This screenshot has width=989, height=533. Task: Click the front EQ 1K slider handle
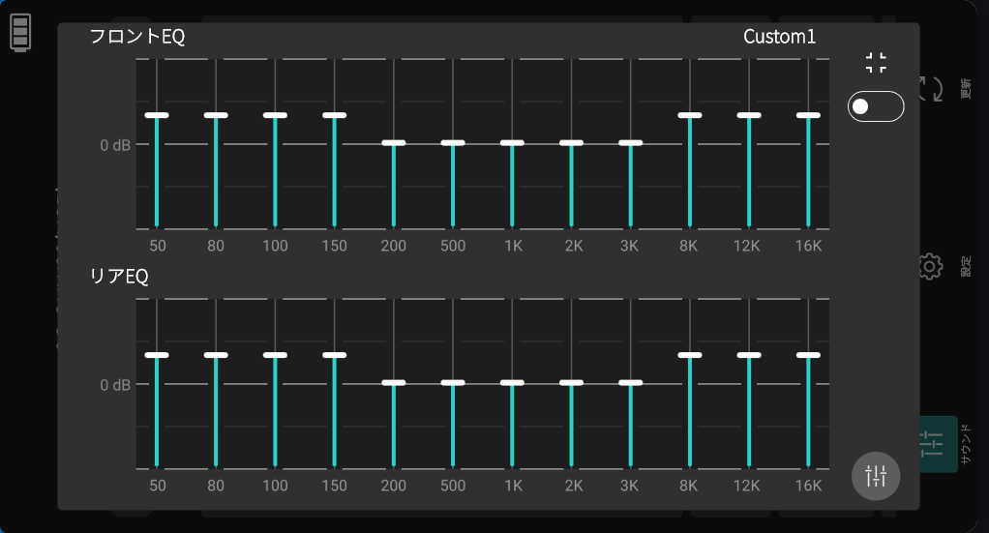[512, 143]
